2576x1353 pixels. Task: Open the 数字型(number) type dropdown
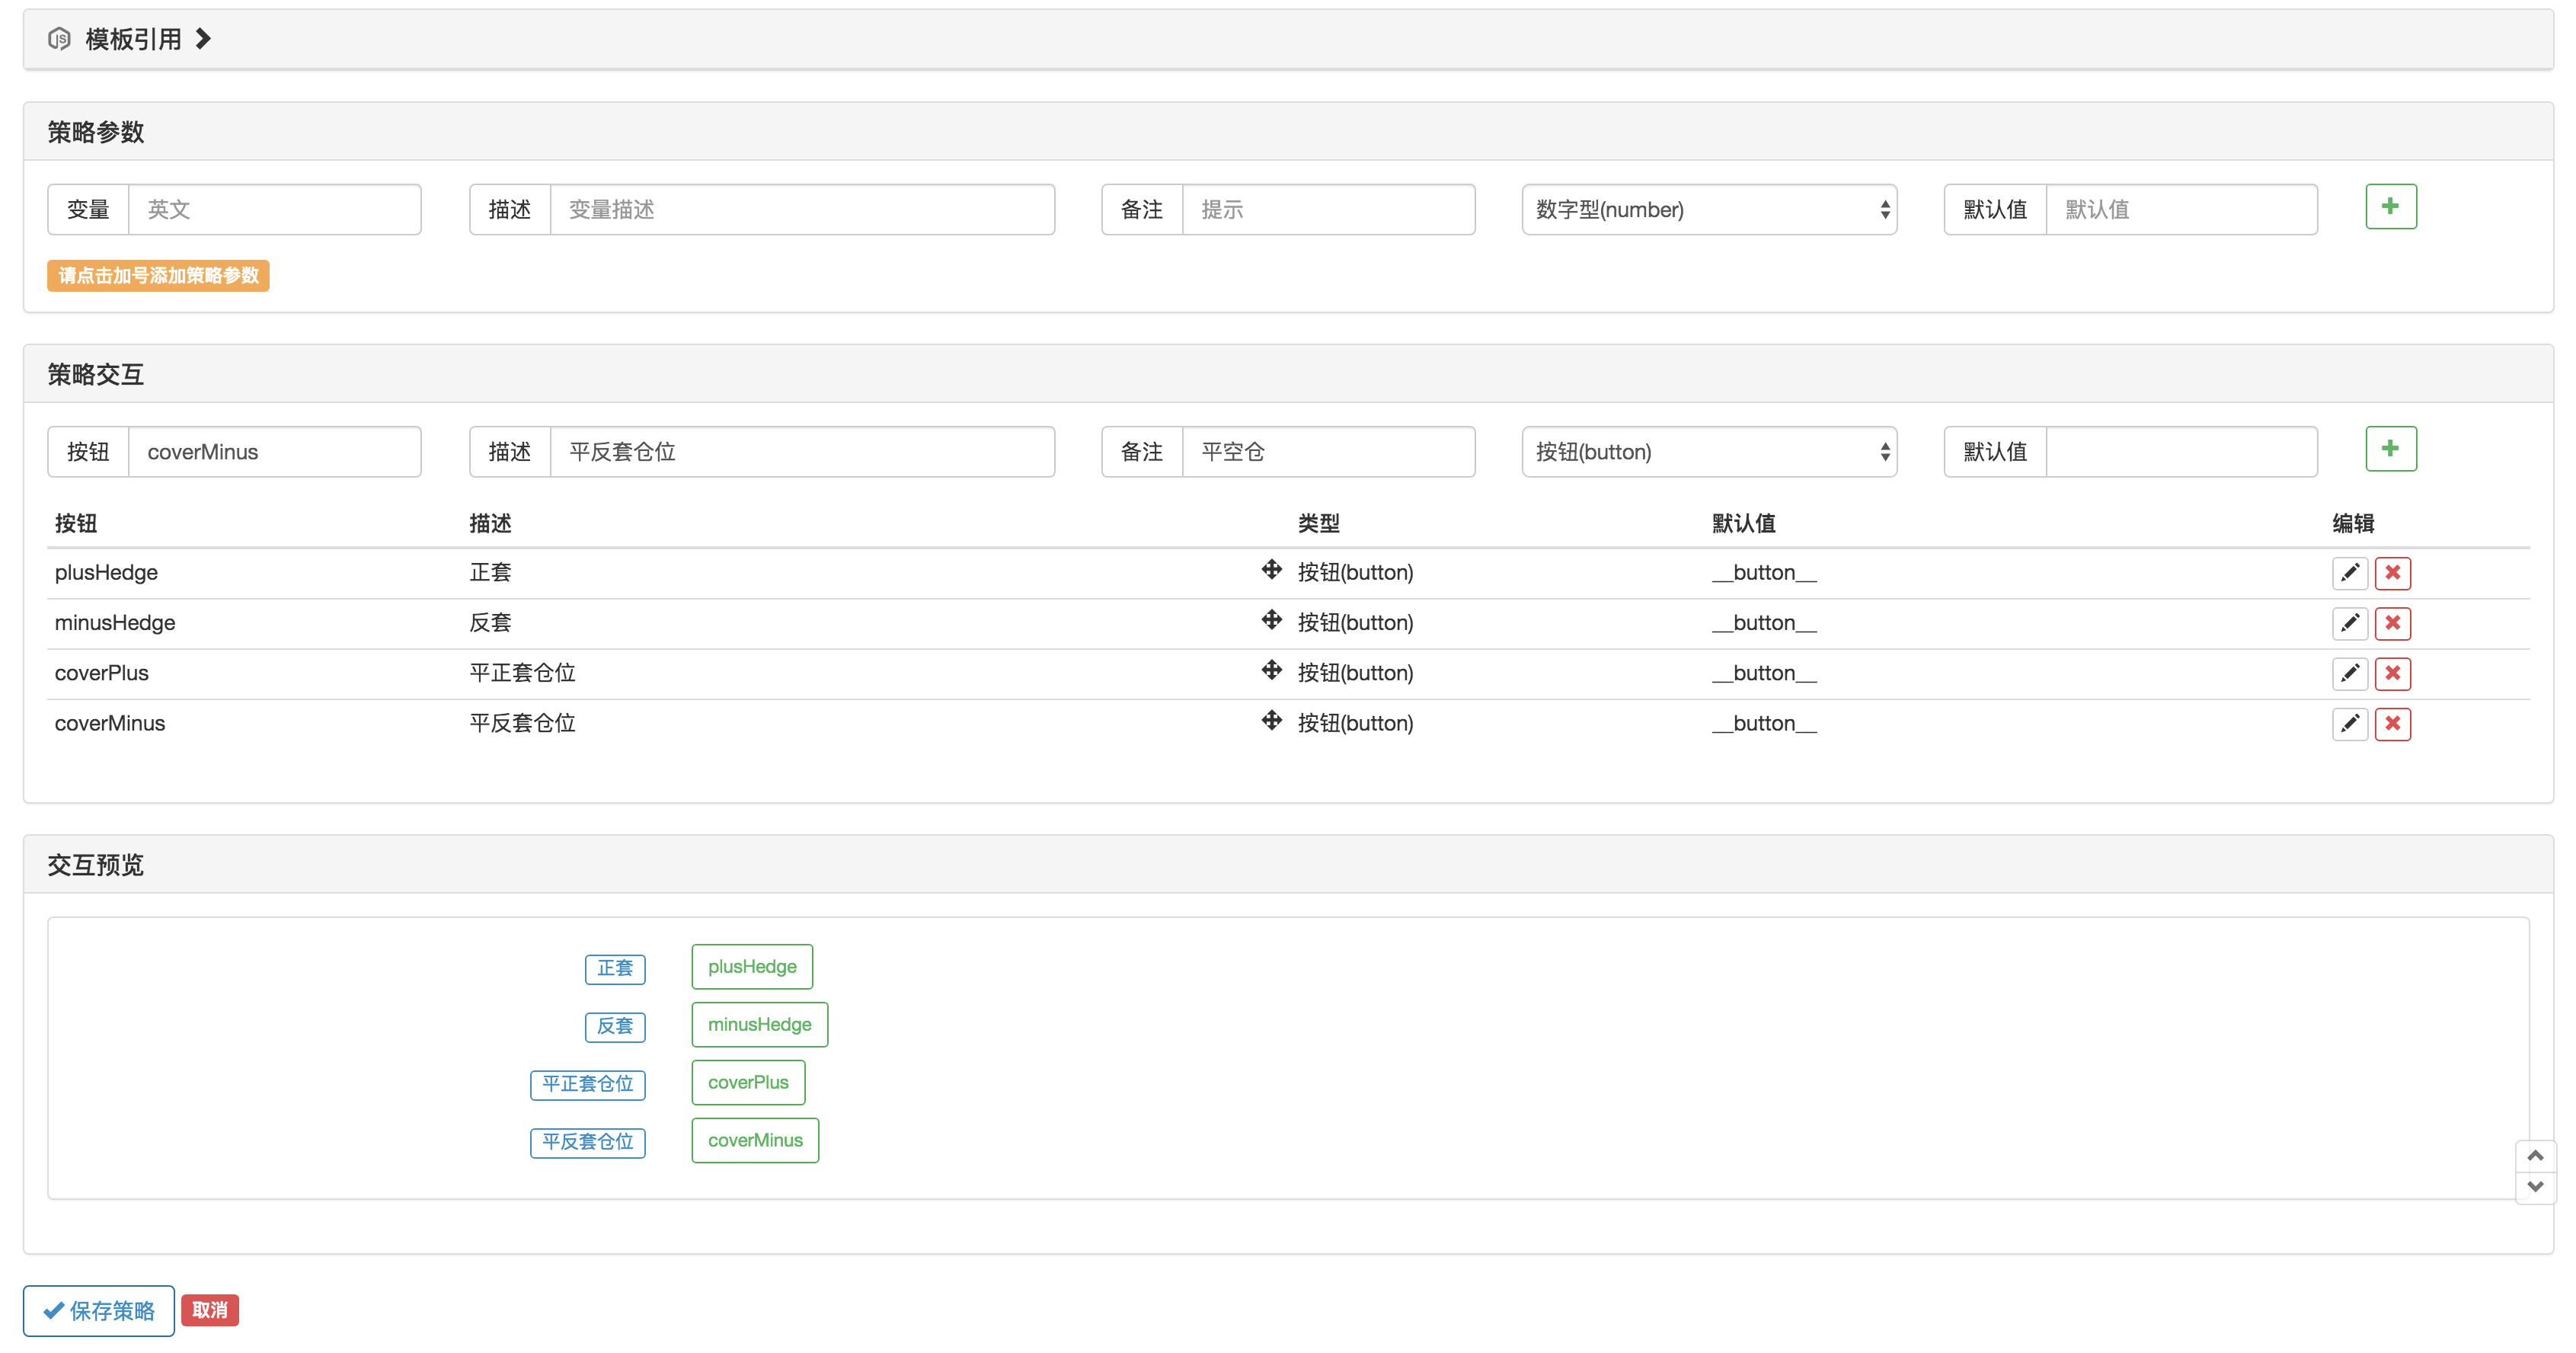[x=1708, y=210]
